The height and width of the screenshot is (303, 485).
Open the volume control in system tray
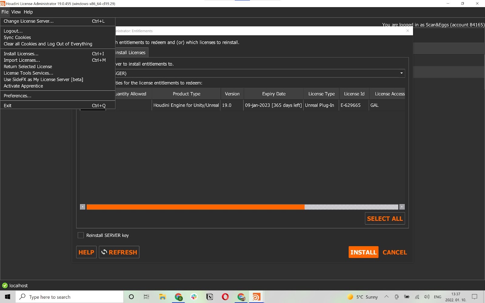click(x=427, y=297)
